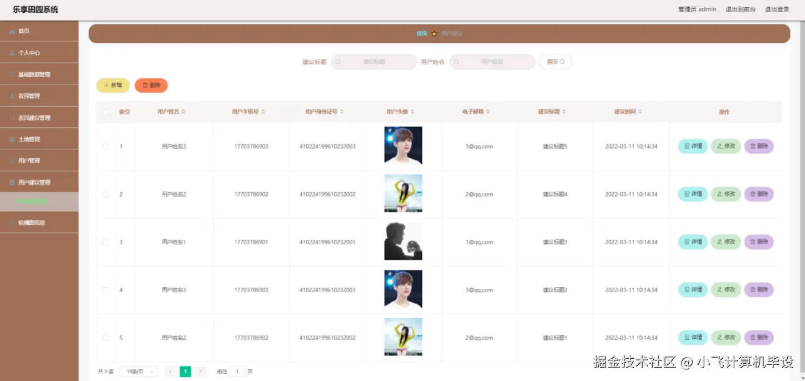Image resolution: width=805 pixels, height=381 pixels.
Task: Click purple 删除 for 建议标题4 row
Action: coord(759,194)
